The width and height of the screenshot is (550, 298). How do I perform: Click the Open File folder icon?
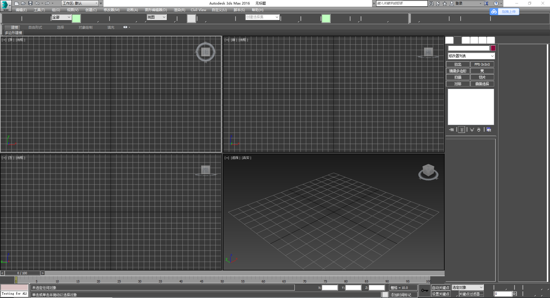24,3
